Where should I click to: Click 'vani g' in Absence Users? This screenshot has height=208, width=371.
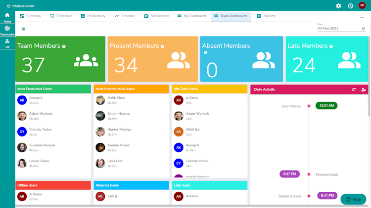[112, 196]
